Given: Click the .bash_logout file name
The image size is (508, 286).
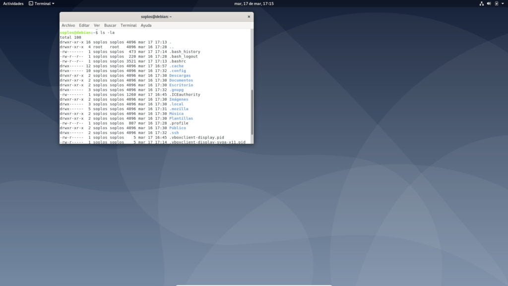Looking at the screenshot, I should tap(184, 57).
